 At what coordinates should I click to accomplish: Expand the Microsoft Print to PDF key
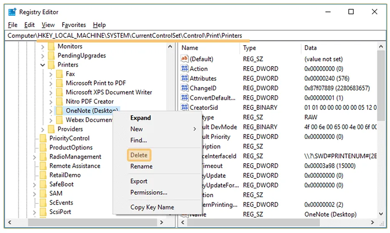[51, 84]
